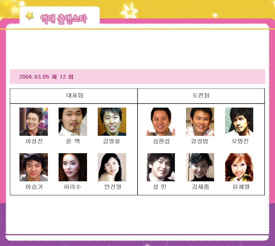
Task: Open the 심현섭 thumbnail image
Action: coord(161,122)
